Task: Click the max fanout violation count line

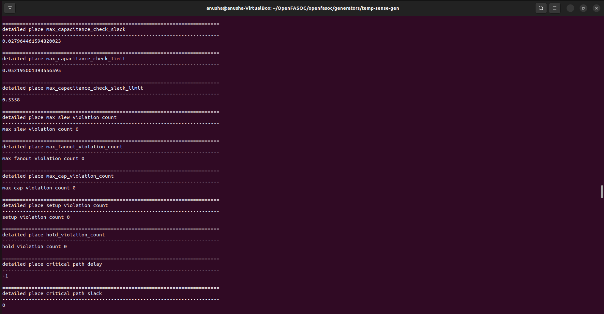Action: (x=43, y=158)
